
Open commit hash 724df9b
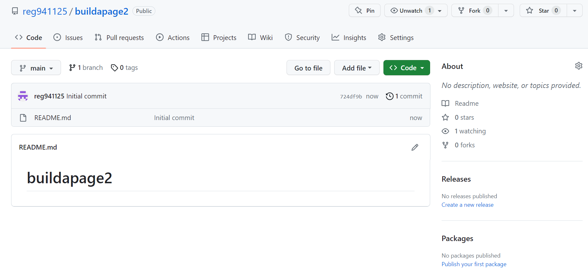coord(351,97)
